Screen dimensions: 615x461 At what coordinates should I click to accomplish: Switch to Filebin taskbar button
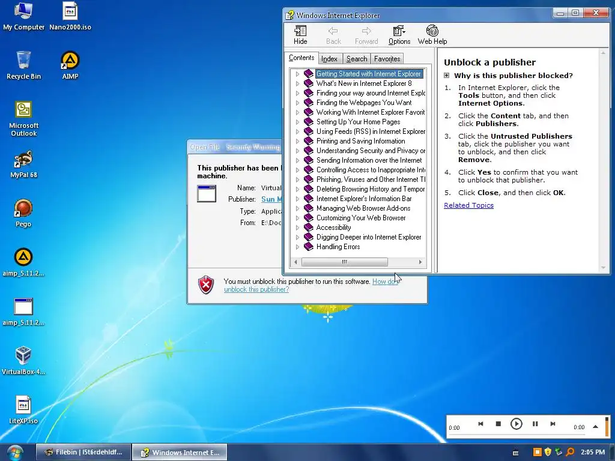[83, 453]
